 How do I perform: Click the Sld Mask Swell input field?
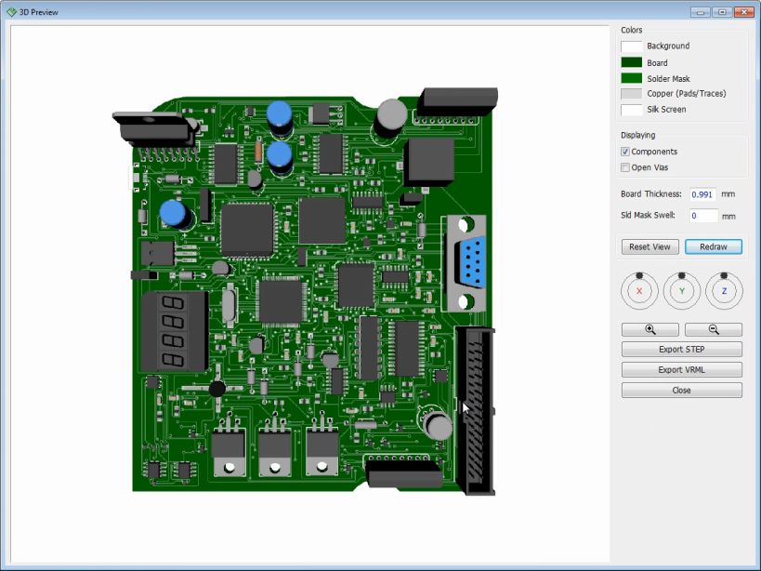[x=702, y=216]
